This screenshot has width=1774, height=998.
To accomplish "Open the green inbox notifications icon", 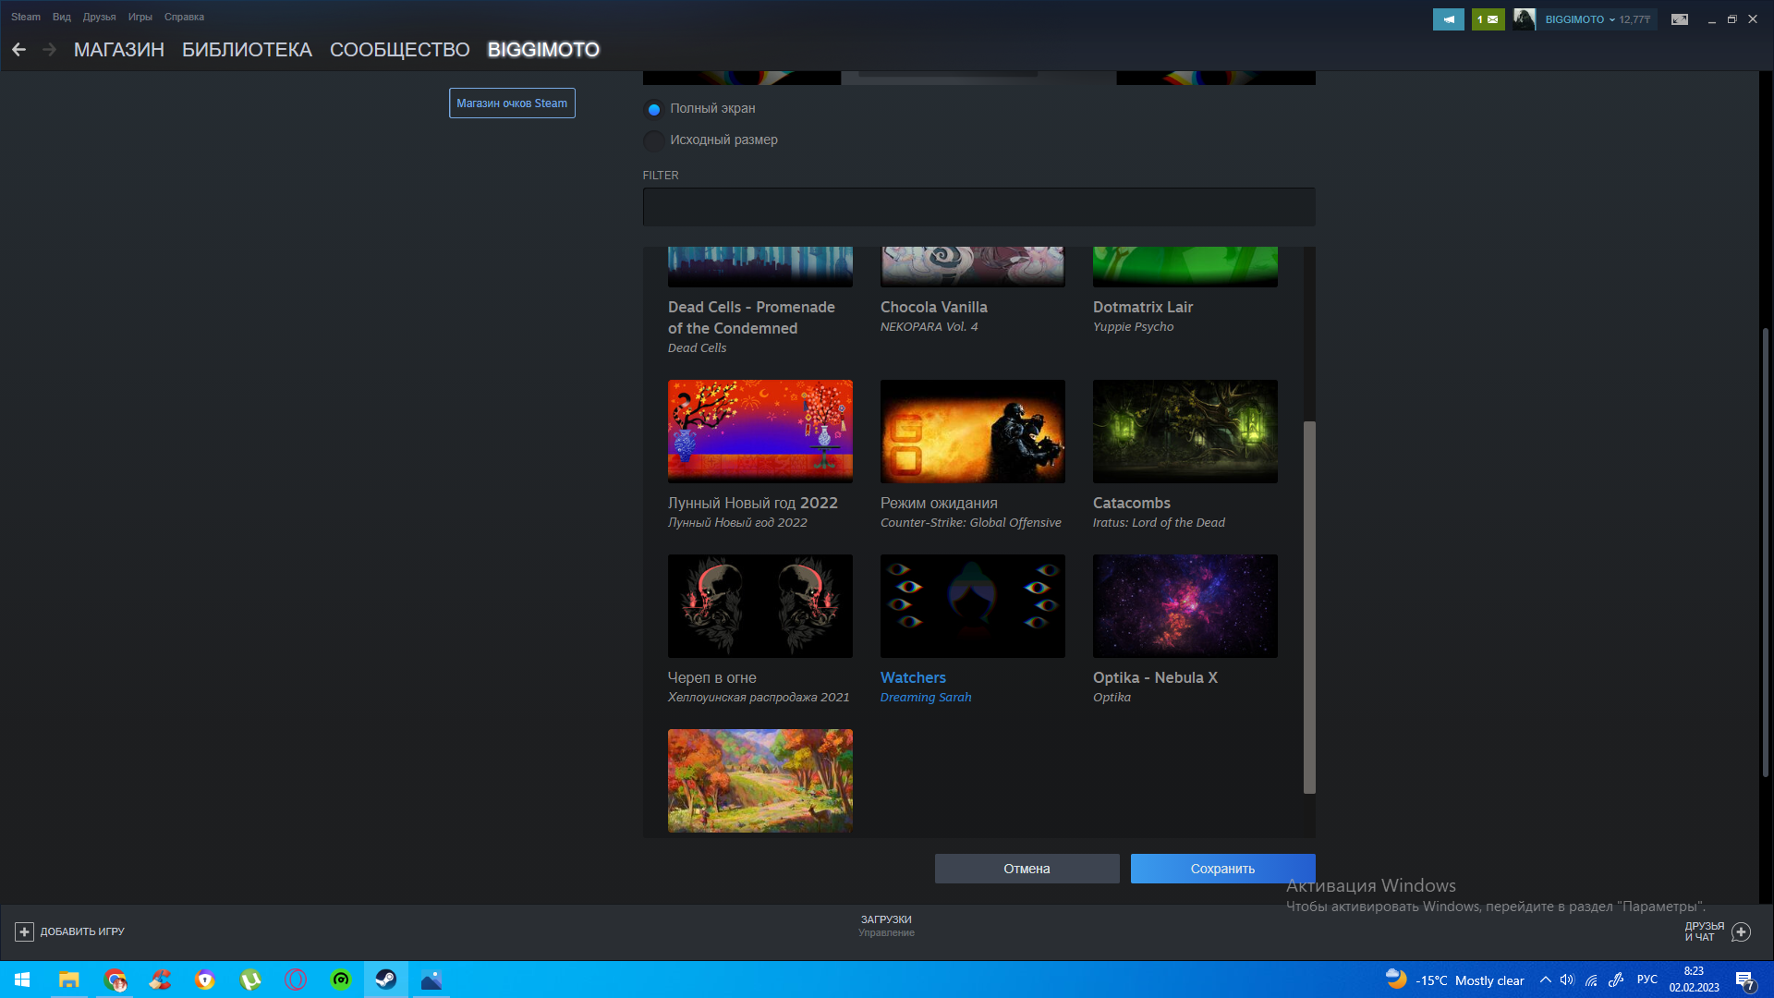I will point(1488,19).
